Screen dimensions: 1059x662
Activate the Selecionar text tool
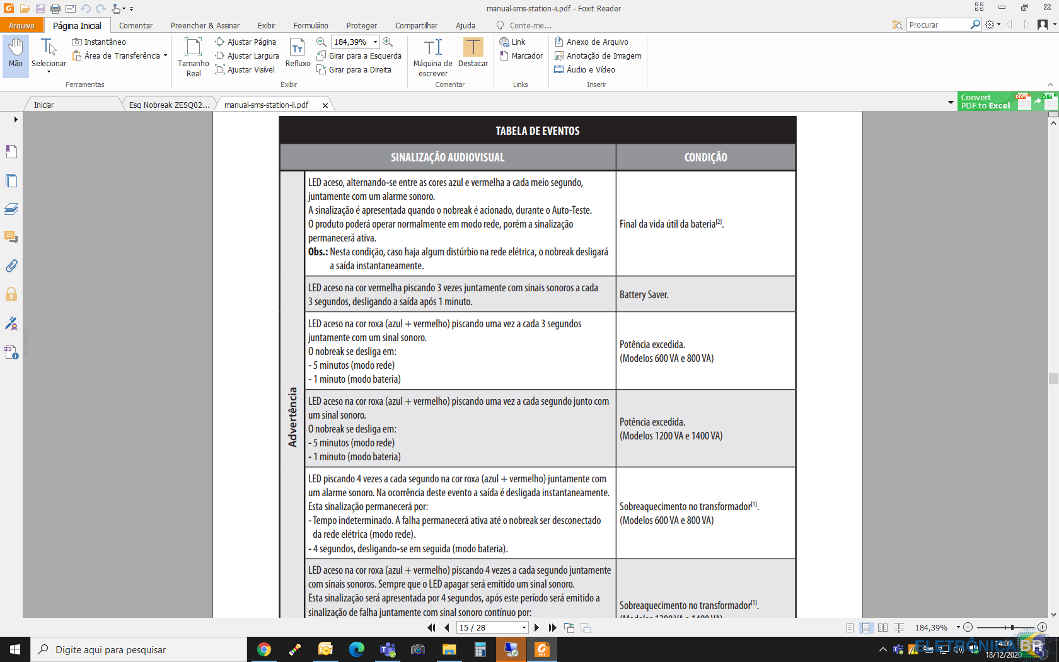tap(49, 56)
